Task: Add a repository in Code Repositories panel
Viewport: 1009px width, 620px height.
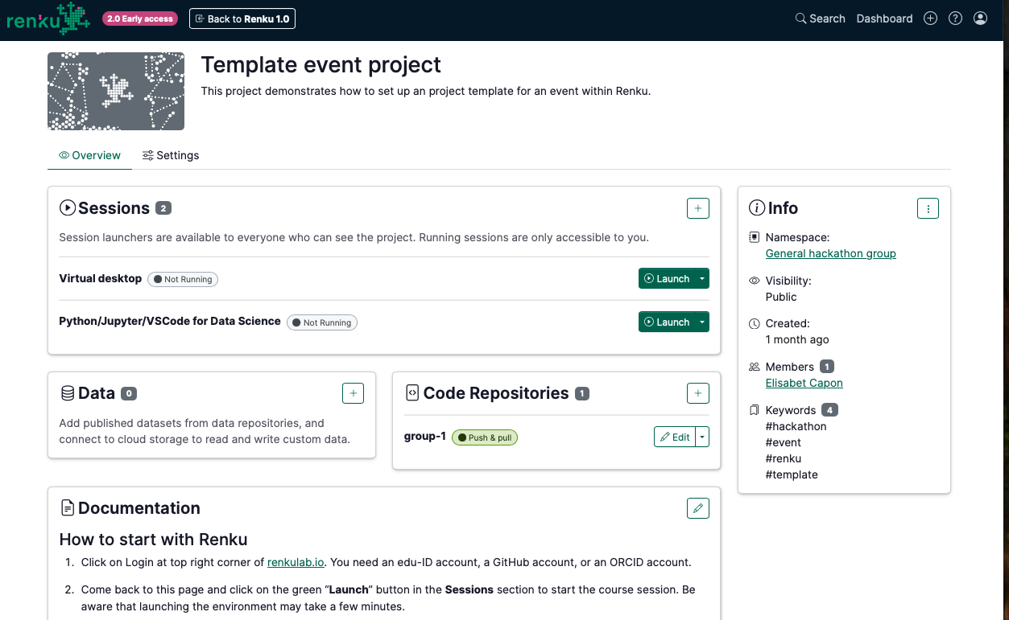Action: pos(697,392)
